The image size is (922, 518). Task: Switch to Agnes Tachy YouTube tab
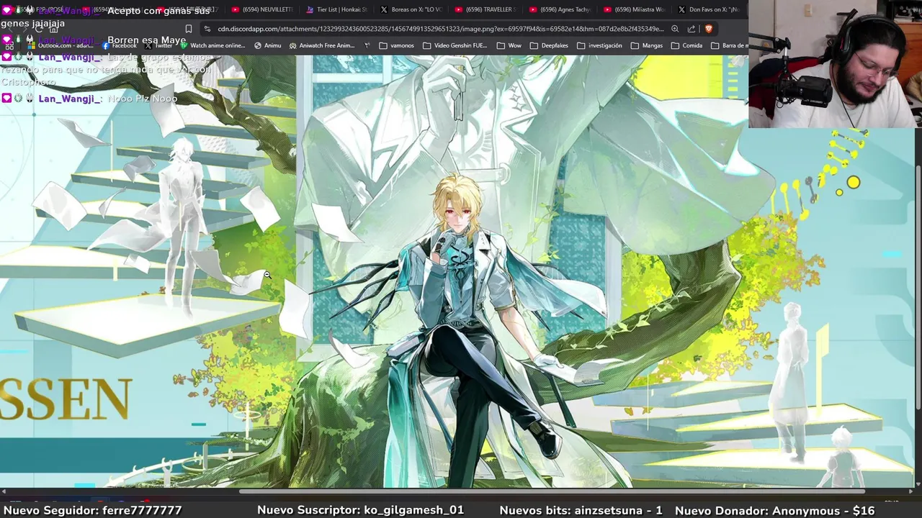click(560, 9)
